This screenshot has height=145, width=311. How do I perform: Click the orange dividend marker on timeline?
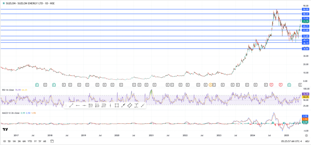tap(210, 85)
